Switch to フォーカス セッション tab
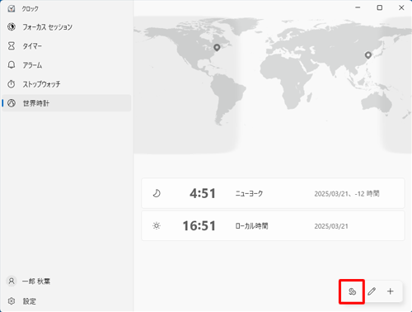Screen dimensions: 412x312 [48, 27]
